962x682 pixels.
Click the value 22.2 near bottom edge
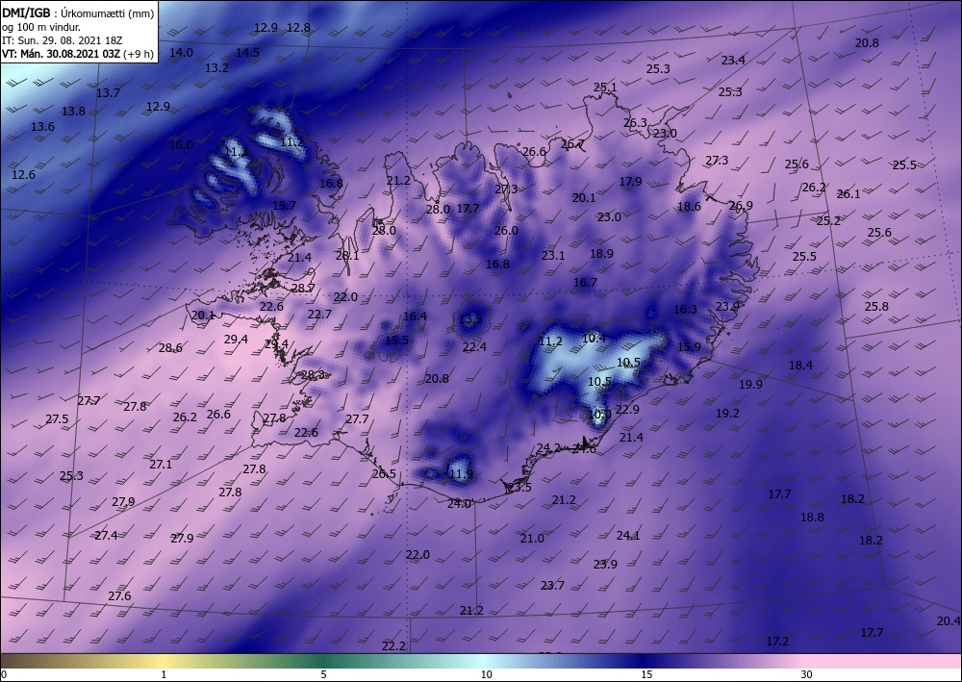[x=393, y=645]
